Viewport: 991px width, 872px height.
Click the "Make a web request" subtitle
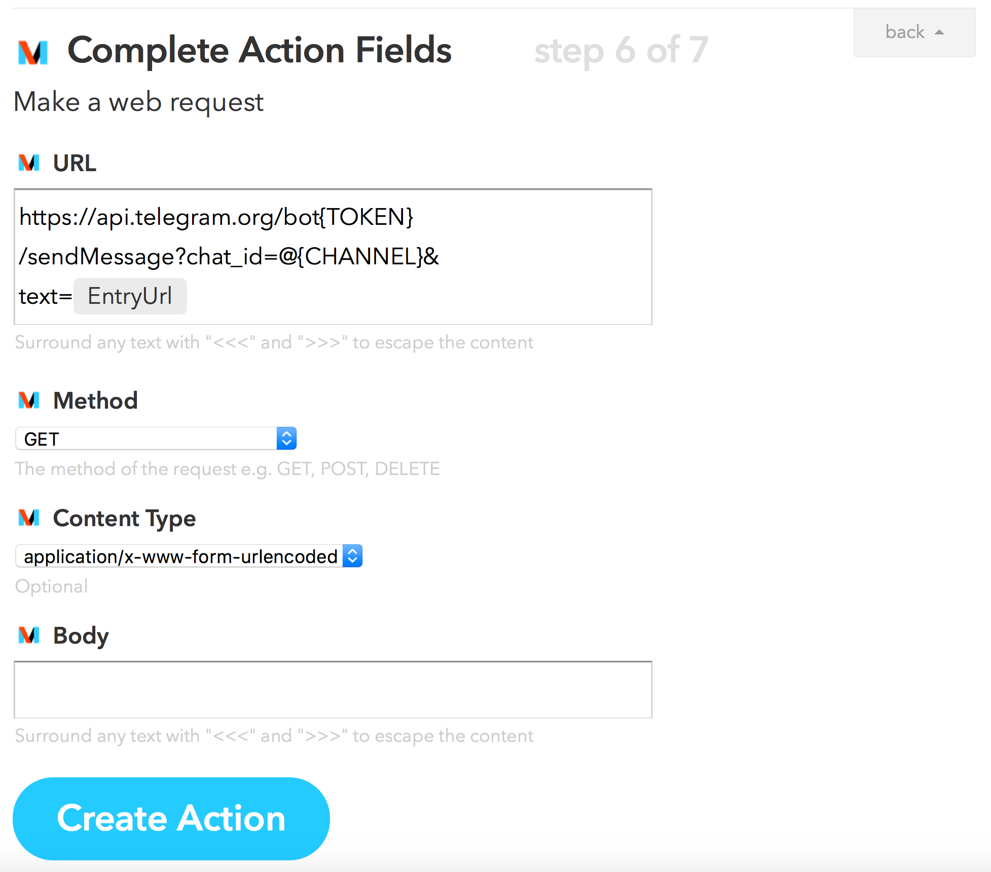point(138,102)
